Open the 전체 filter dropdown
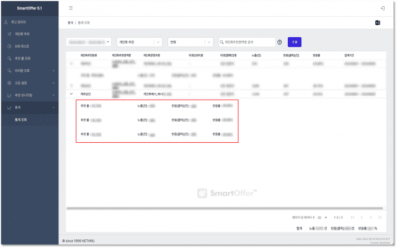 click(x=190, y=42)
